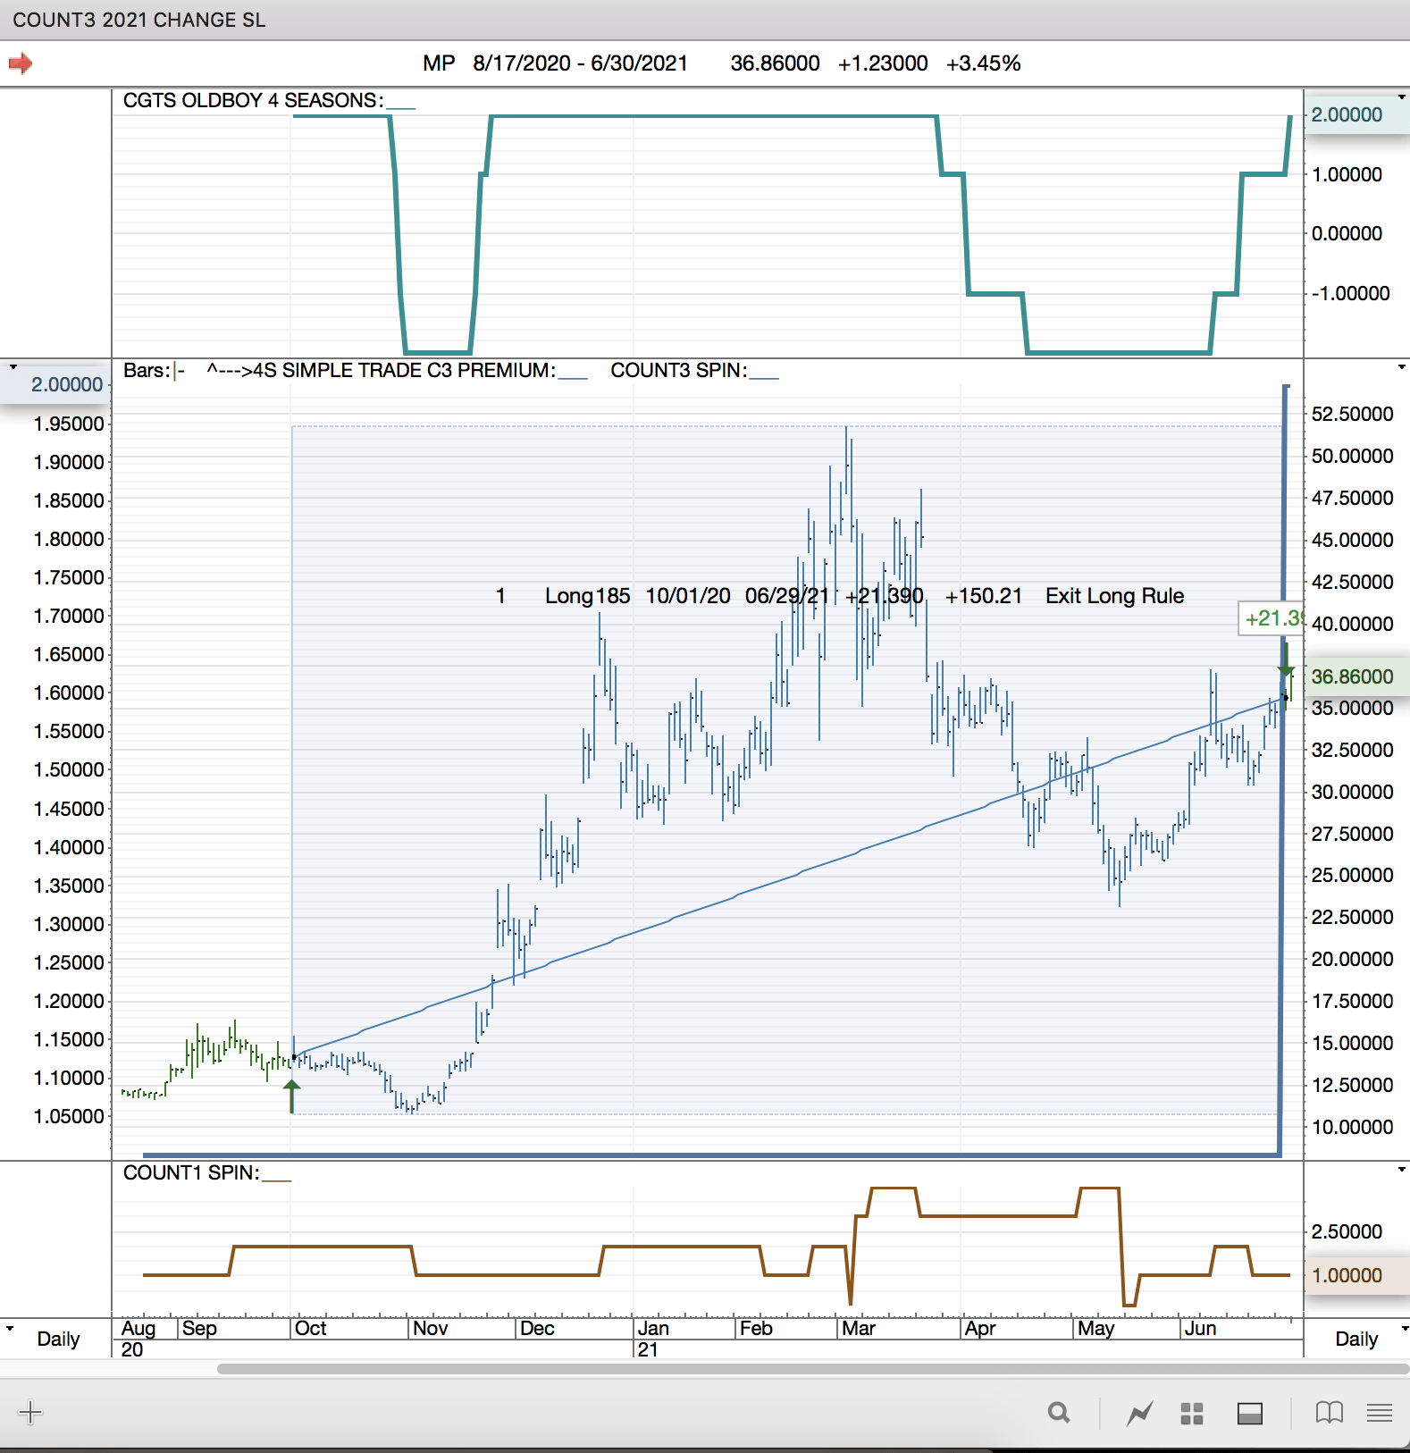
Task: Select the COUNT3 SPIN legend label
Action: [x=678, y=371]
